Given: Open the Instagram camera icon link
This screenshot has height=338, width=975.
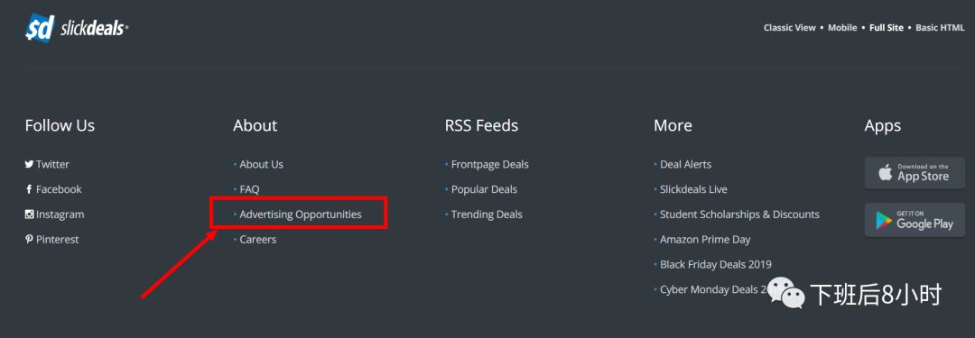Looking at the screenshot, I should [29, 215].
